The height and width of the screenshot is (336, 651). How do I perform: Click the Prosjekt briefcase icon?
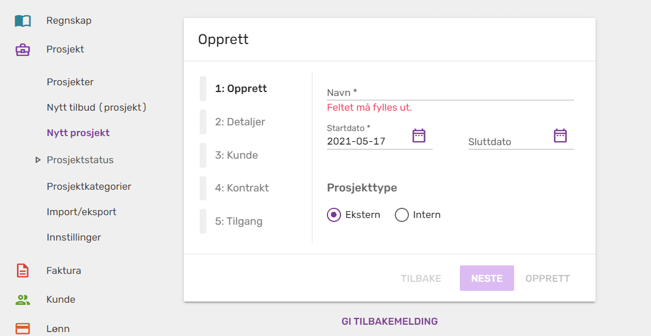click(23, 50)
